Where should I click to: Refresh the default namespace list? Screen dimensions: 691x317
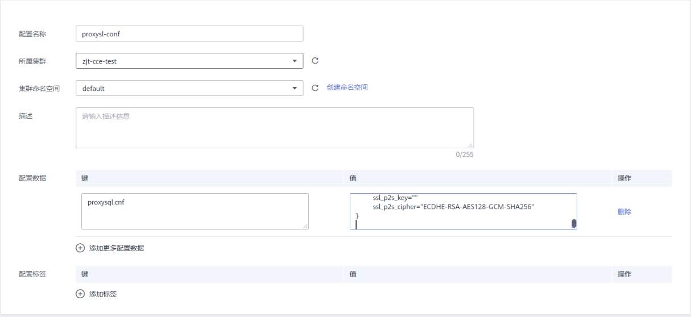click(x=315, y=88)
